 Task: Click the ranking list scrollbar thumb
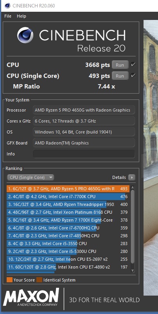click(x=133, y=227)
